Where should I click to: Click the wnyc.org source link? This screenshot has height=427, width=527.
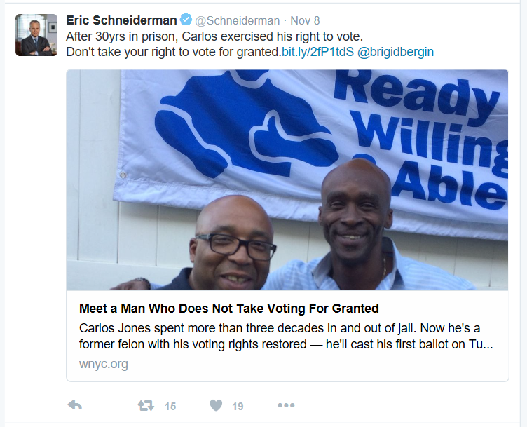(x=104, y=364)
